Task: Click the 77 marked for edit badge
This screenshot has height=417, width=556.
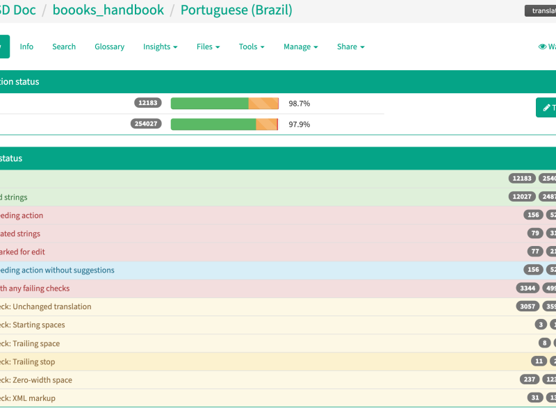Action: [535, 252]
